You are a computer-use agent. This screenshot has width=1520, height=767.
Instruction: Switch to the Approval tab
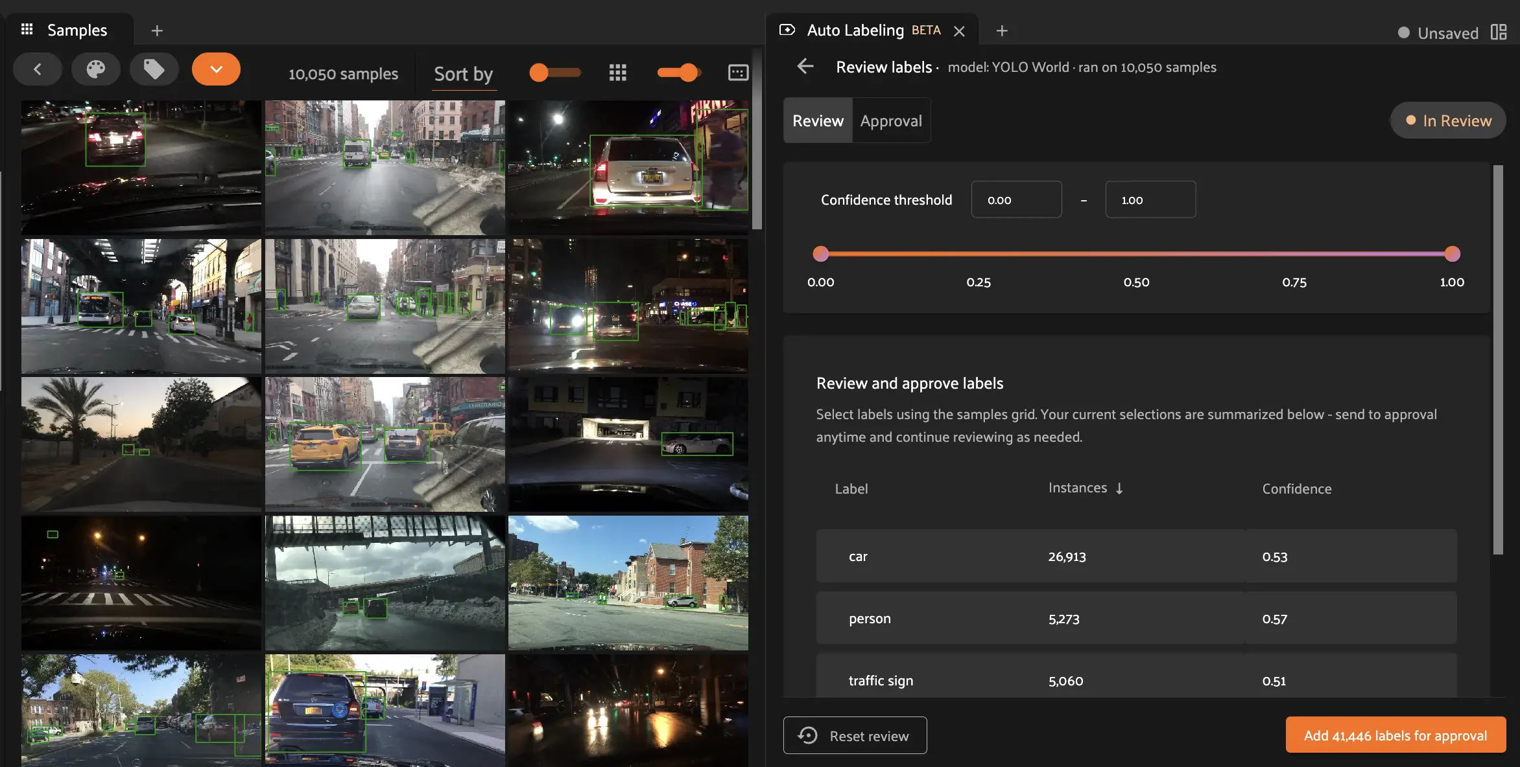[891, 120]
